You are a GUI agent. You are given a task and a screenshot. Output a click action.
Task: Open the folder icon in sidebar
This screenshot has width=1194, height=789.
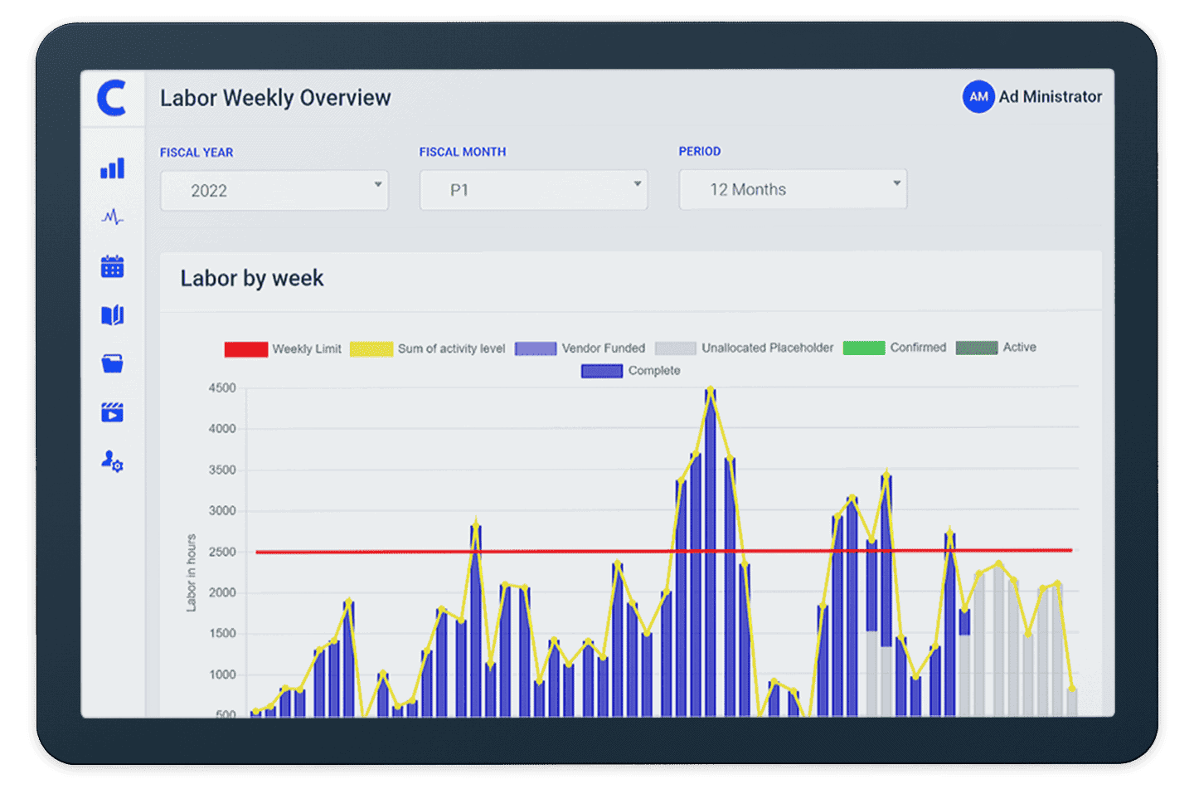[112, 363]
